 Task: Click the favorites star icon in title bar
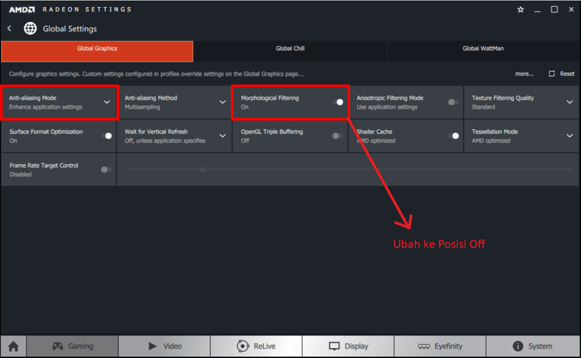click(521, 10)
